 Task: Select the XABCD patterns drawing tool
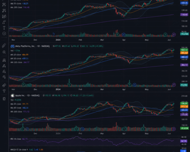(x=4, y=10)
